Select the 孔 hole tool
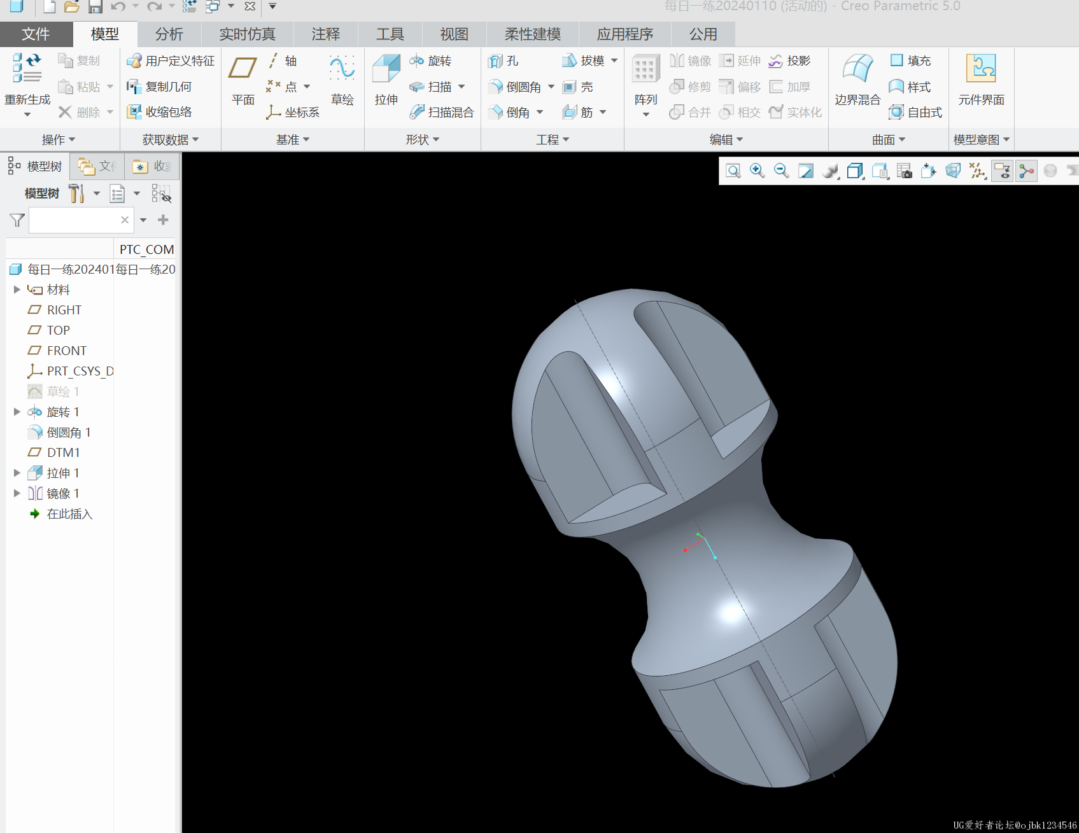 tap(503, 61)
